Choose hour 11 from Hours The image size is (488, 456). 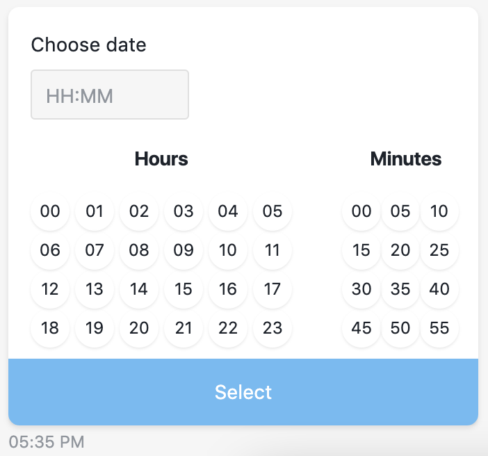[273, 250]
